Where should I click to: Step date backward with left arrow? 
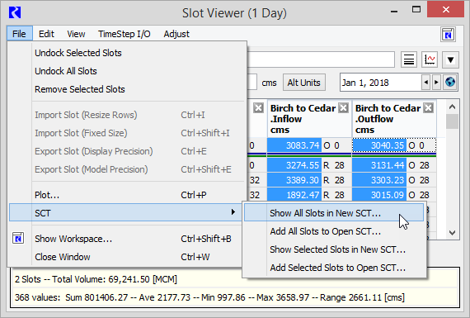[426, 83]
